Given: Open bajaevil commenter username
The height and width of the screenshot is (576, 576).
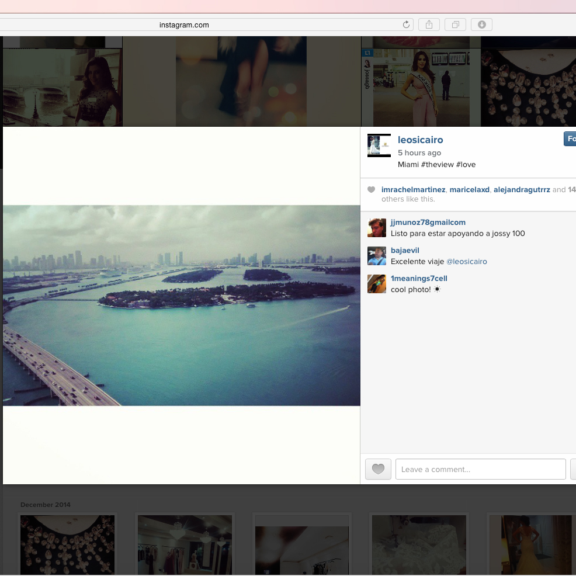Looking at the screenshot, I should click(x=405, y=250).
